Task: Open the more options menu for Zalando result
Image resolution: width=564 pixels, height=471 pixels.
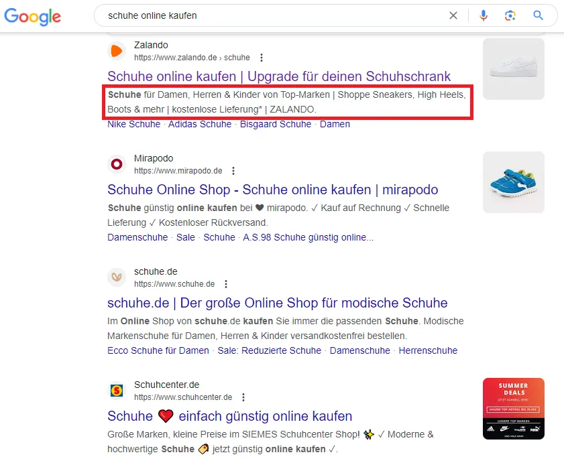Action: (262, 58)
